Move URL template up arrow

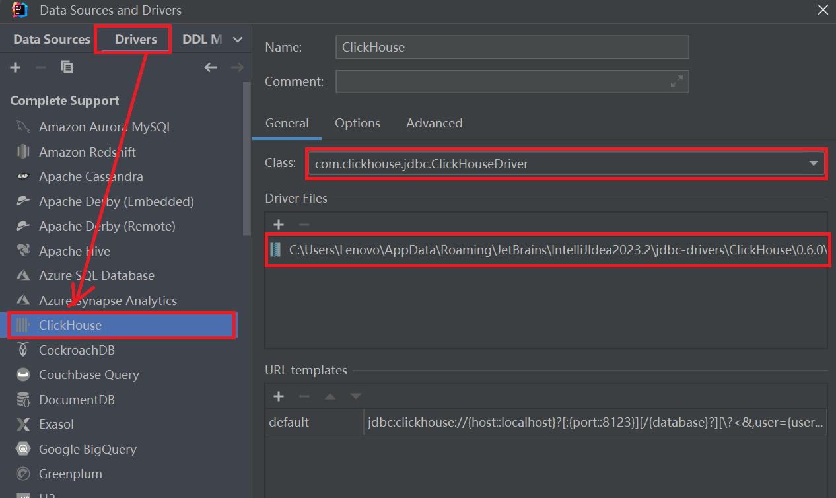click(x=330, y=396)
